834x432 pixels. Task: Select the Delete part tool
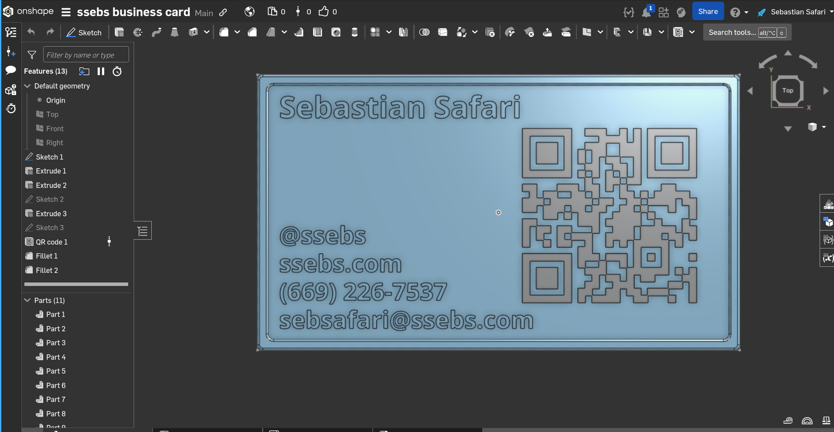pos(490,32)
